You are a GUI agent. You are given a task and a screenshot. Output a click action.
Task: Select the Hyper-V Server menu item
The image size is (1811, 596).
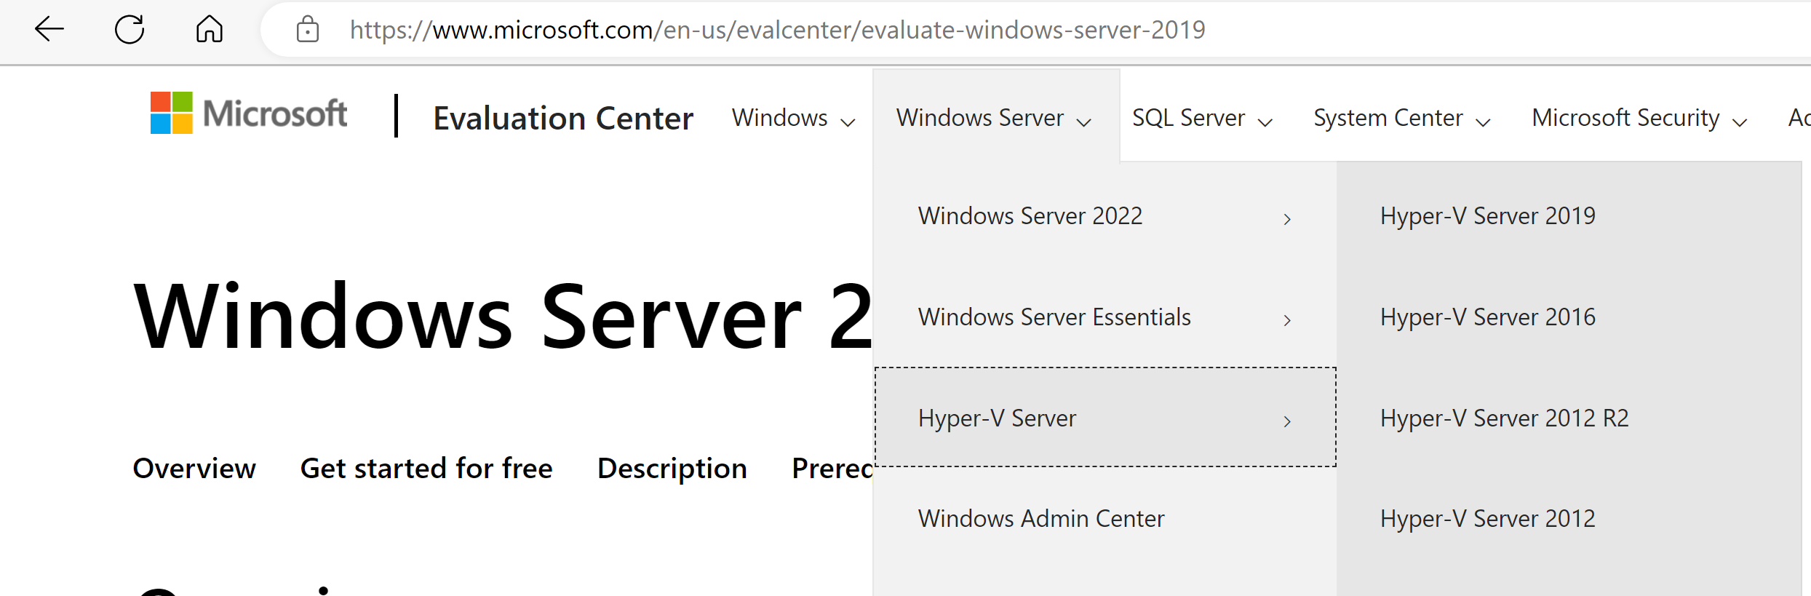coord(1104,418)
